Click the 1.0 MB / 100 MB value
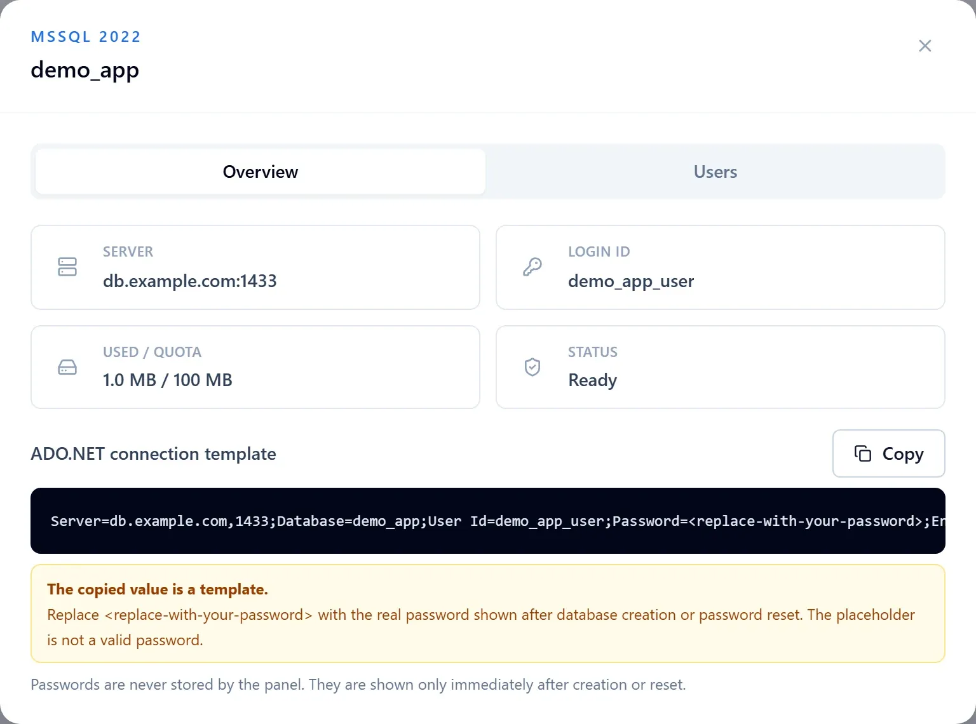This screenshot has height=724, width=976. [x=168, y=380]
